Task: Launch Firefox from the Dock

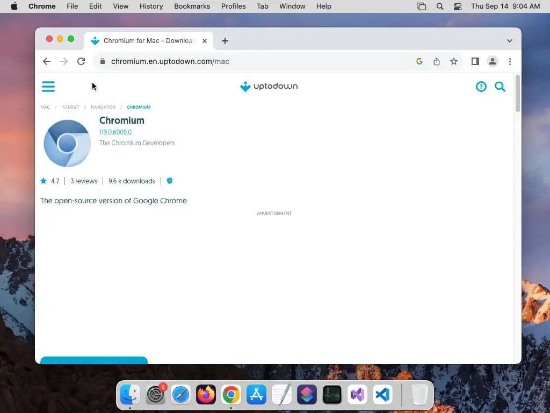Action: pyautogui.click(x=206, y=394)
